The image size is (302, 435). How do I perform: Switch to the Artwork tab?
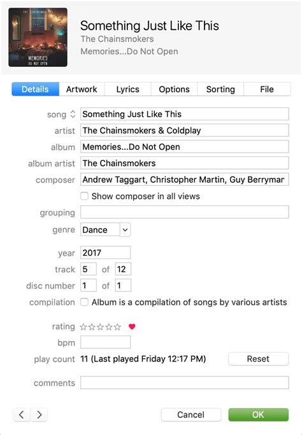tap(82, 89)
